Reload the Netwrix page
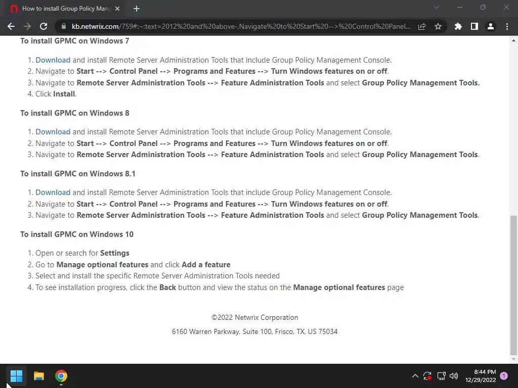This screenshot has width=518, height=388. 44,26
